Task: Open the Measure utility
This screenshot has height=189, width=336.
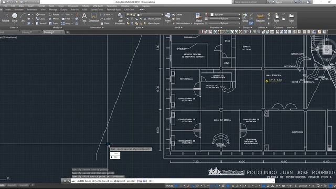Action: [x=260, y=17]
